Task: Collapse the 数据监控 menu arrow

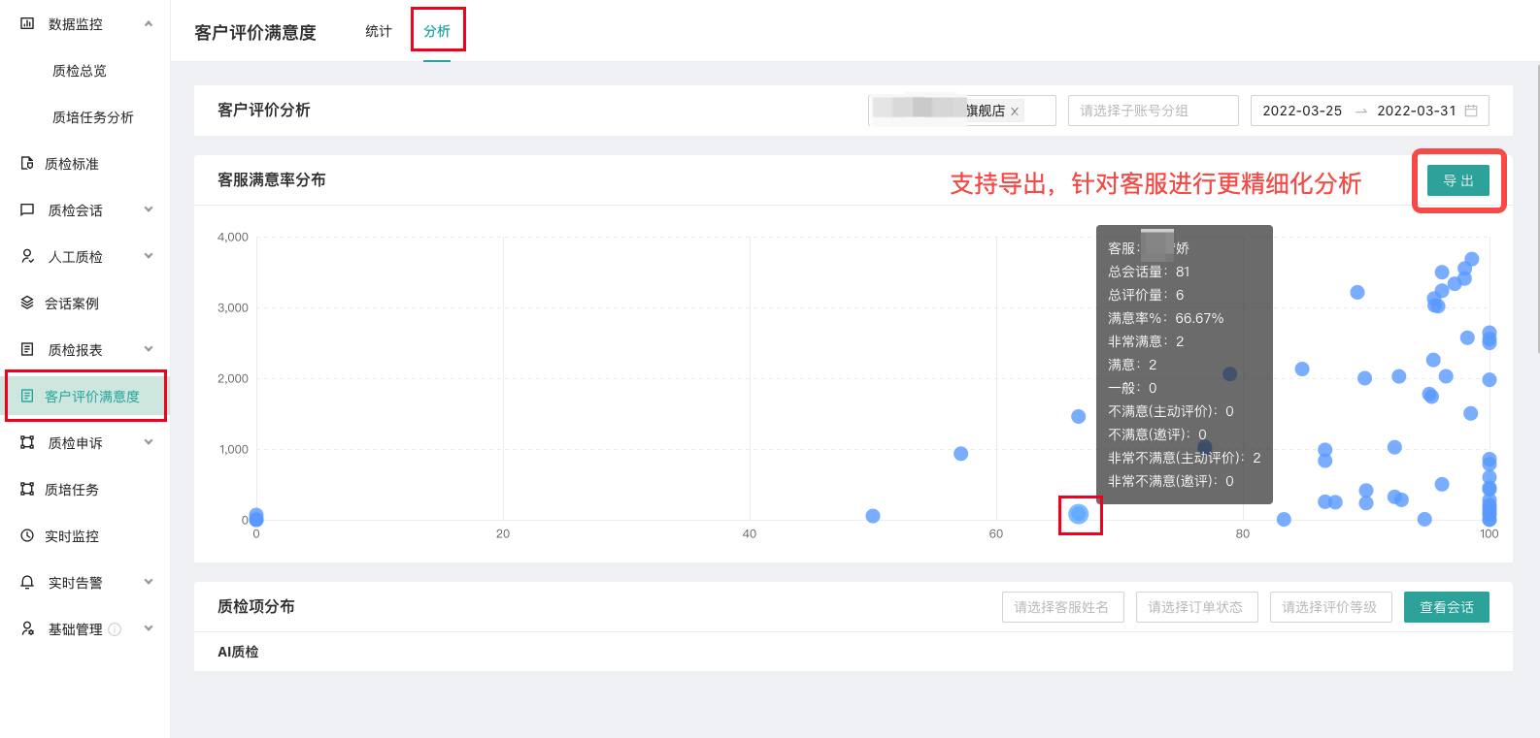Action: (149, 23)
